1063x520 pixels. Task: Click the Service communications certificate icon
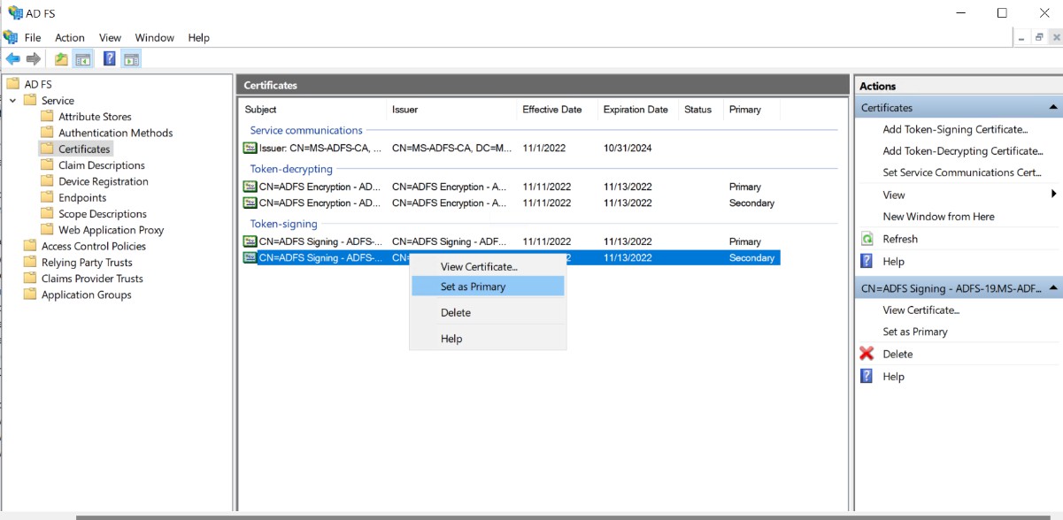pyautogui.click(x=250, y=148)
